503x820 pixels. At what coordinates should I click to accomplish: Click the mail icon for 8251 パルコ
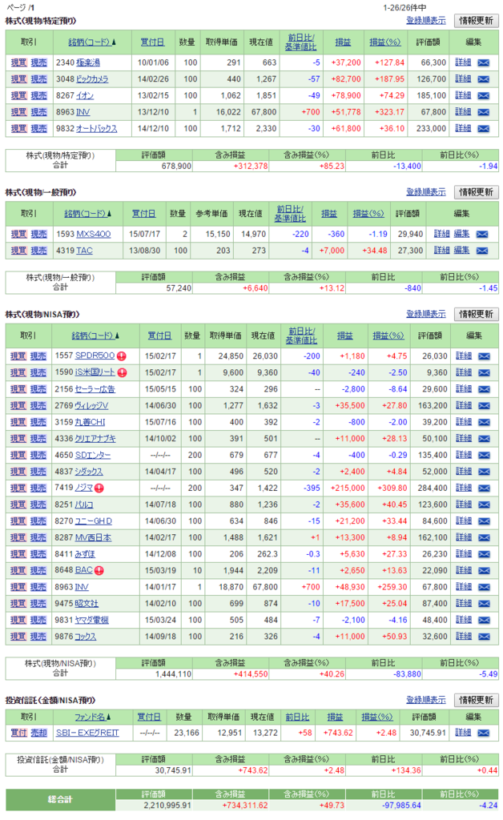[x=484, y=505]
